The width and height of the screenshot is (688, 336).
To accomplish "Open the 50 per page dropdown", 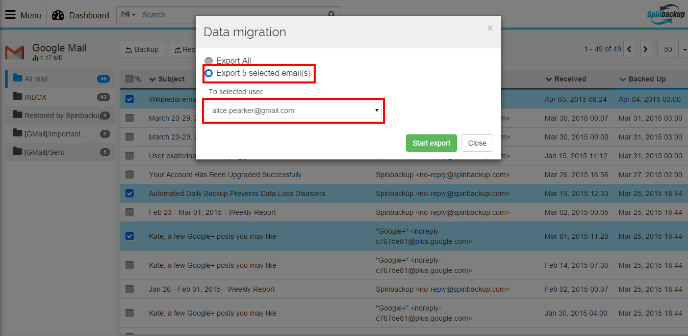I will tap(673, 49).
